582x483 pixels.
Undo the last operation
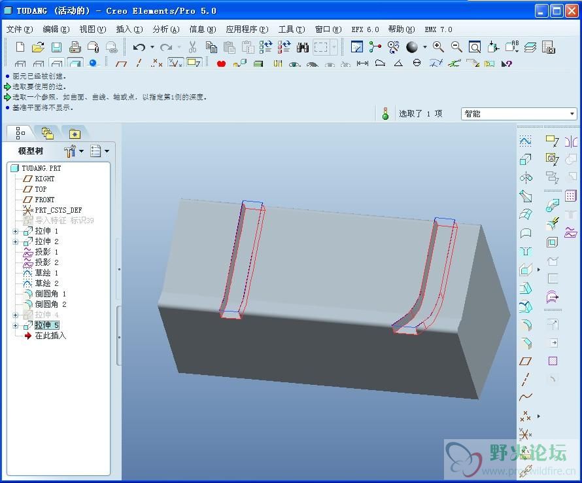pos(139,47)
